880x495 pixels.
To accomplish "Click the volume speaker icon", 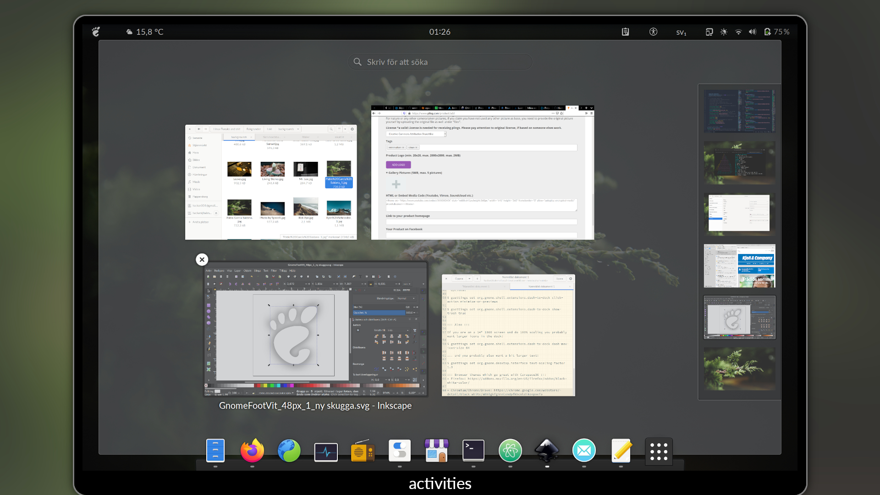I will click(x=753, y=32).
